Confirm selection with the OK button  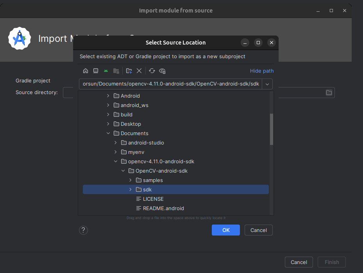226,230
